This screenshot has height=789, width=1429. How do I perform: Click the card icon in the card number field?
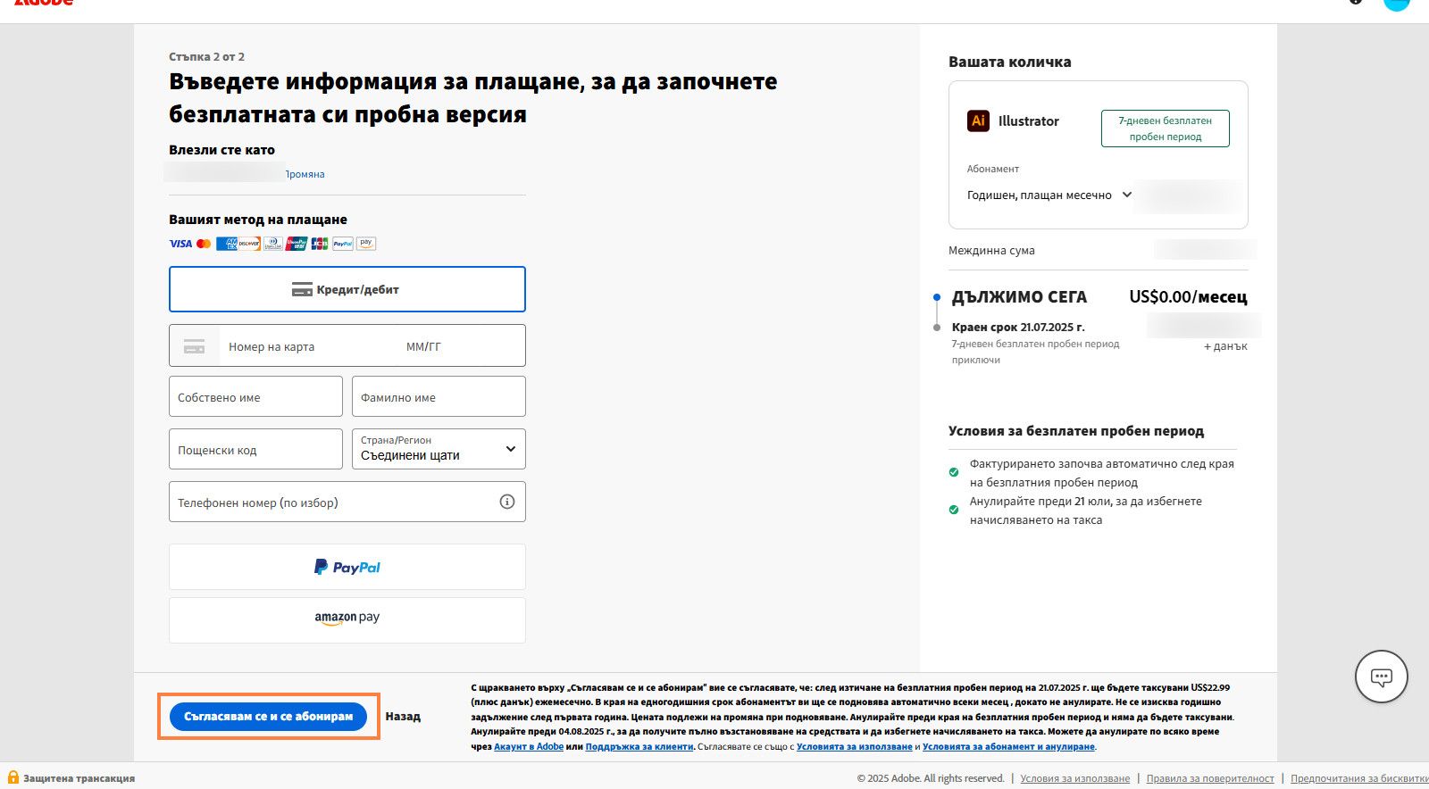pos(194,346)
